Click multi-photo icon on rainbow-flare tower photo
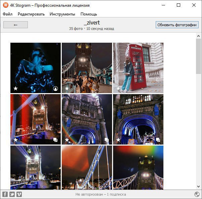Screen dimensions: 202x199 (107, 140)
